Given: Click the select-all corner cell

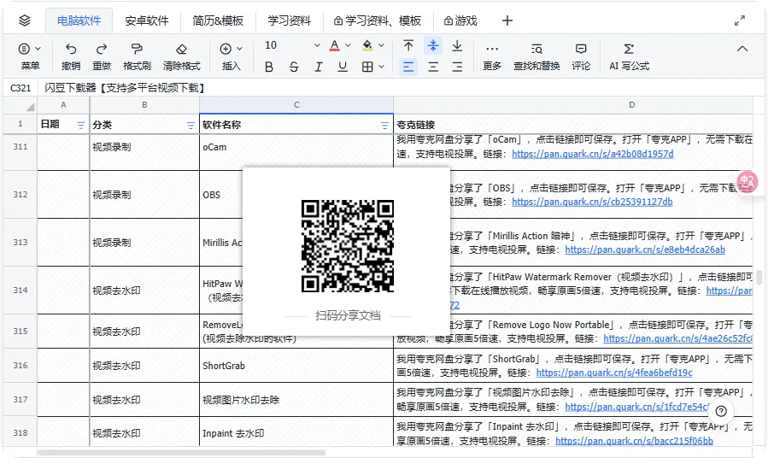Looking at the screenshot, I should point(21,105).
